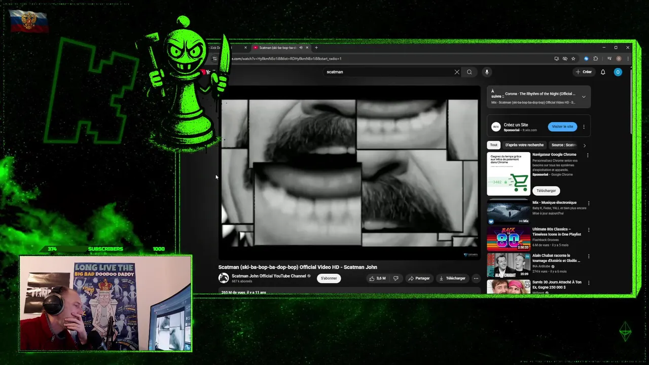Open Scatman John Official YouTube Channel link
The image size is (649, 365).
pyautogui.click(x=269, y=276)
